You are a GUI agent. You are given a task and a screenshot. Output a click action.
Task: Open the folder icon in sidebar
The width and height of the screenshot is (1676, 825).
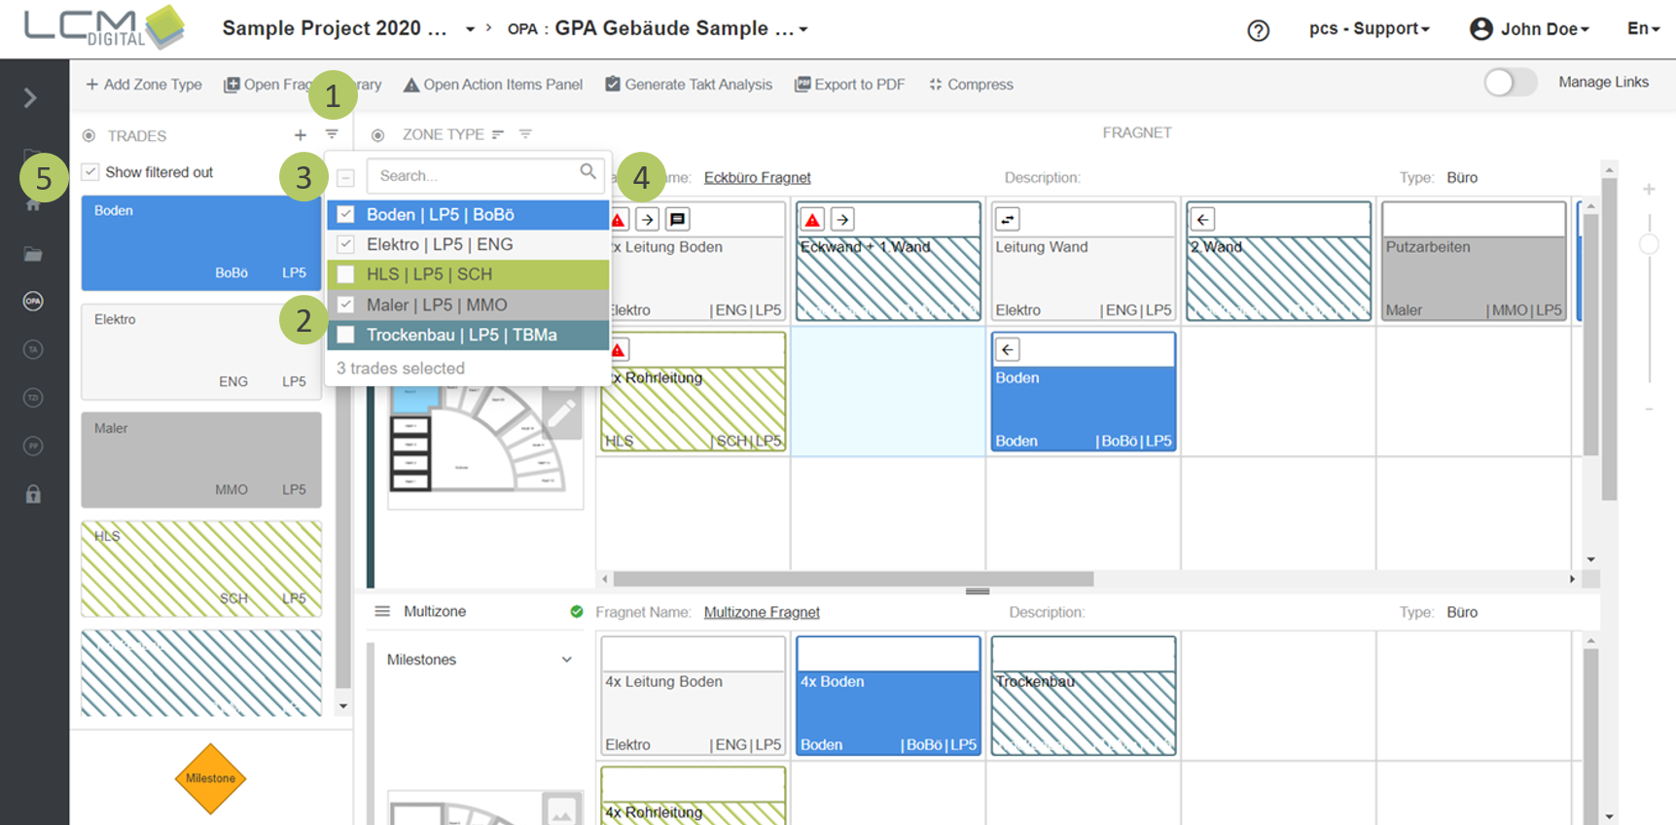[x=33, y=254]
